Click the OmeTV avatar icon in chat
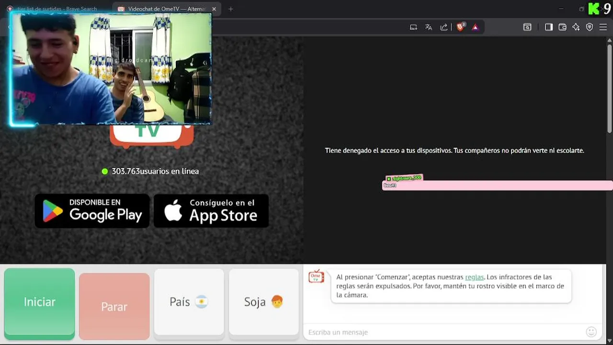Viewport: 613px width, 345px height. pyautogui.click(x=316, y=276)
